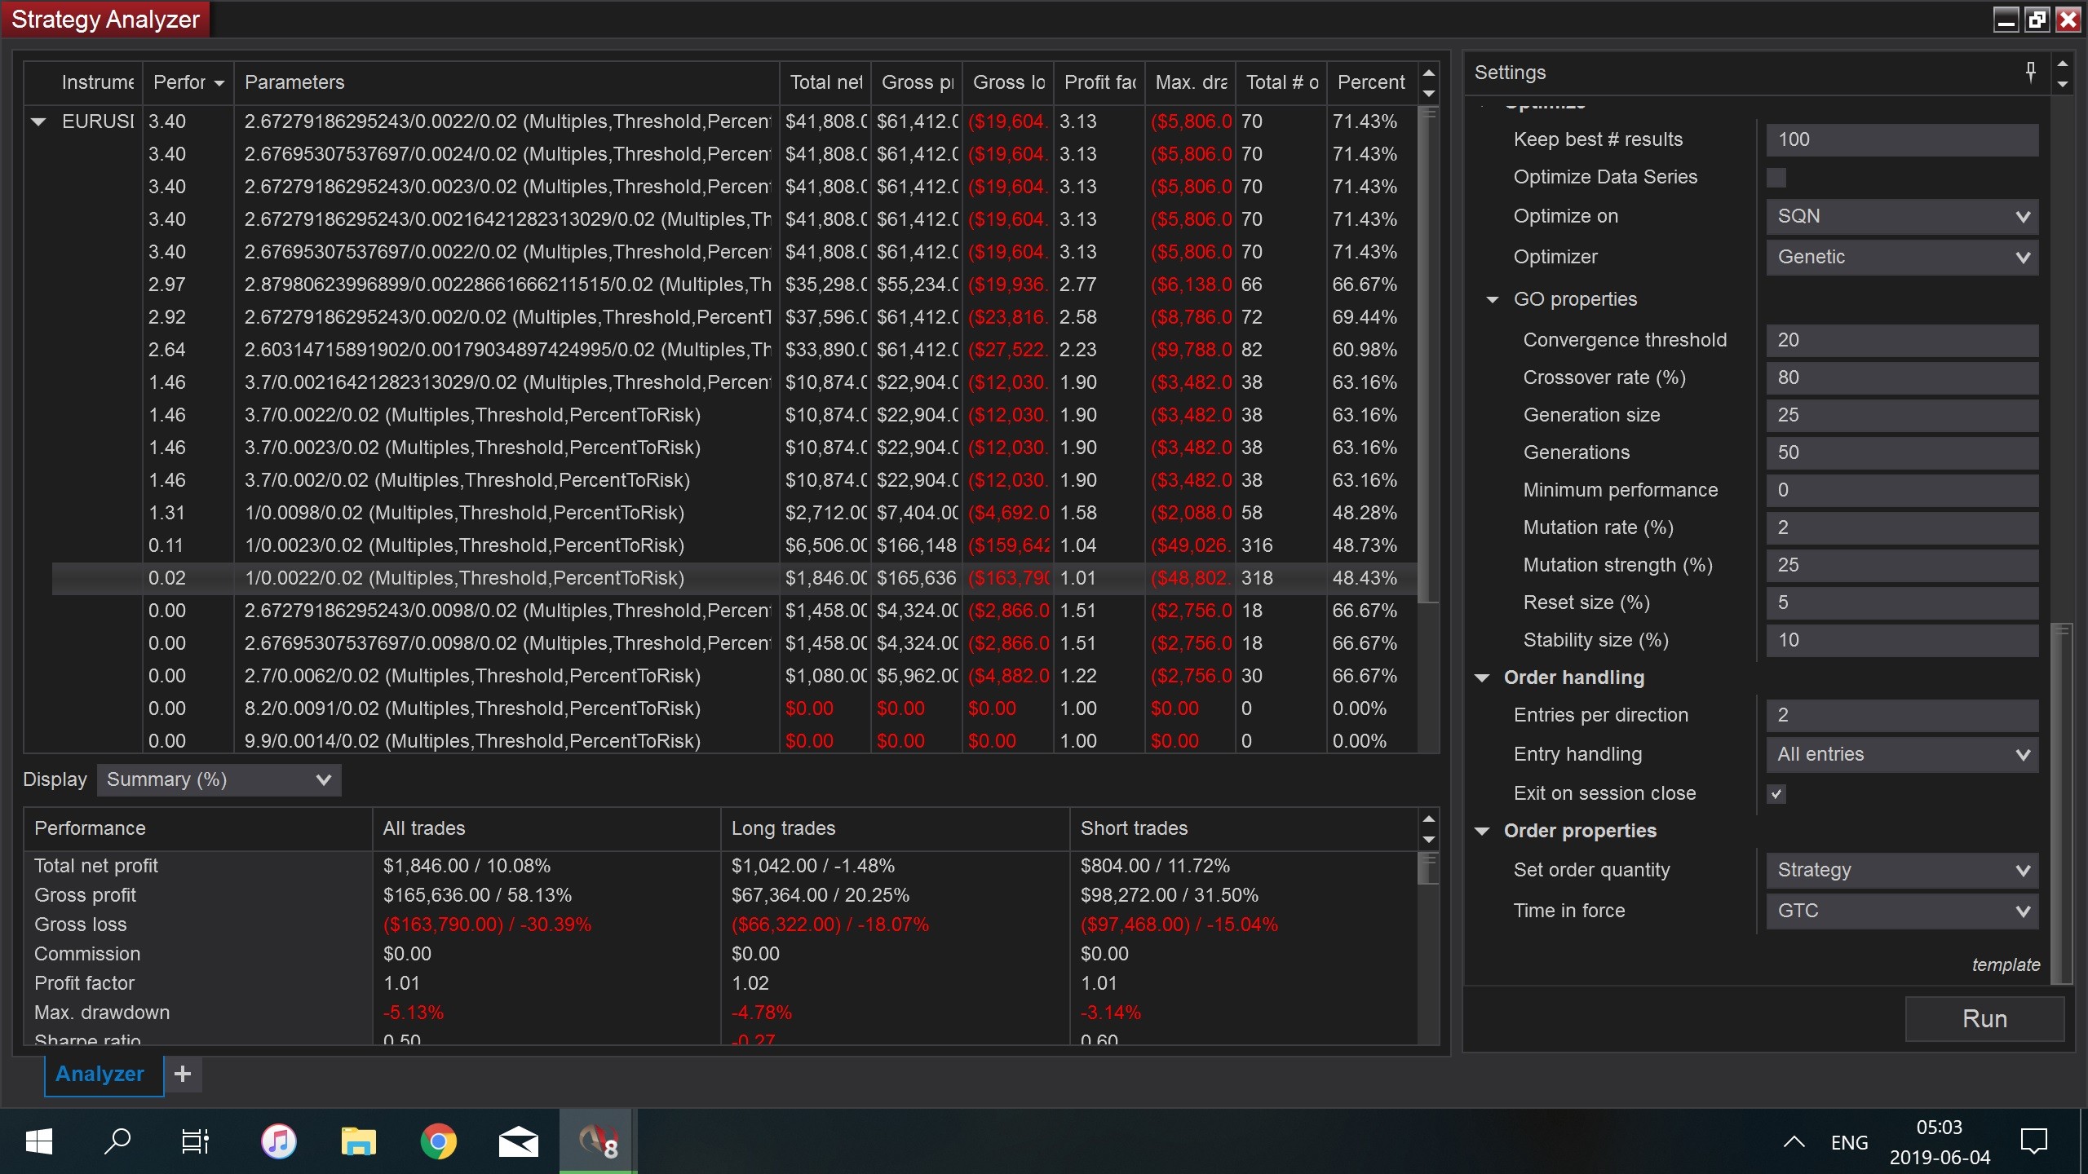Launch iTunes from the taskbar

(279, 1141)
